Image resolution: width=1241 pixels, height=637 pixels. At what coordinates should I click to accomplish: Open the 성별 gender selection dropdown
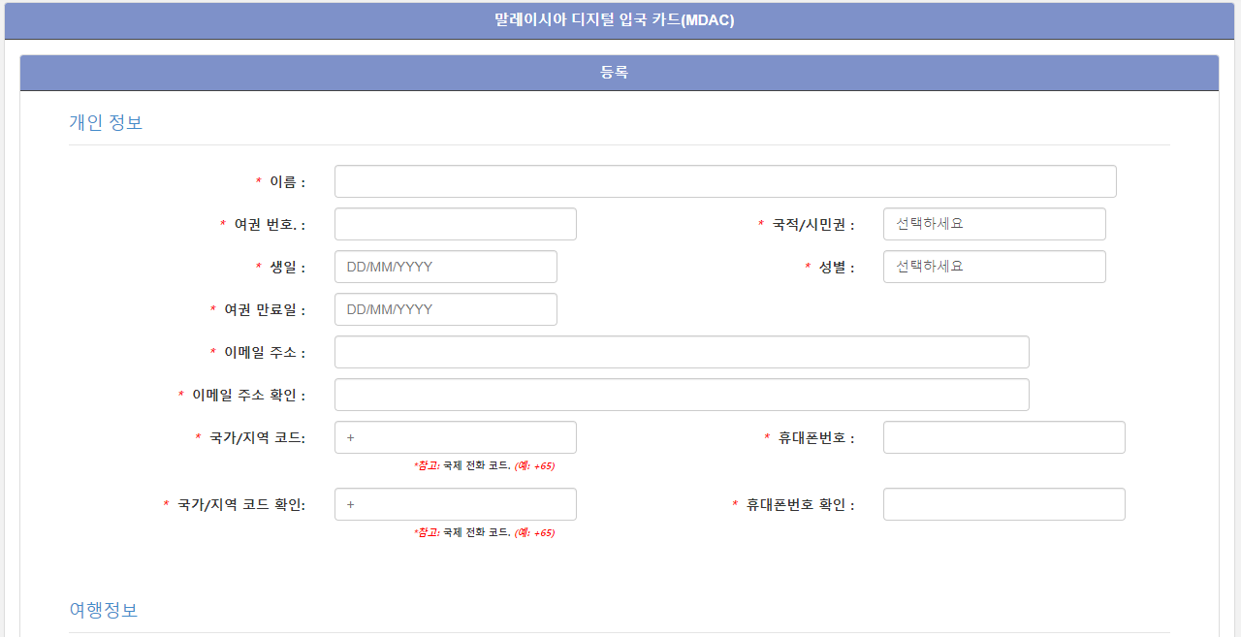pos(993,266)
